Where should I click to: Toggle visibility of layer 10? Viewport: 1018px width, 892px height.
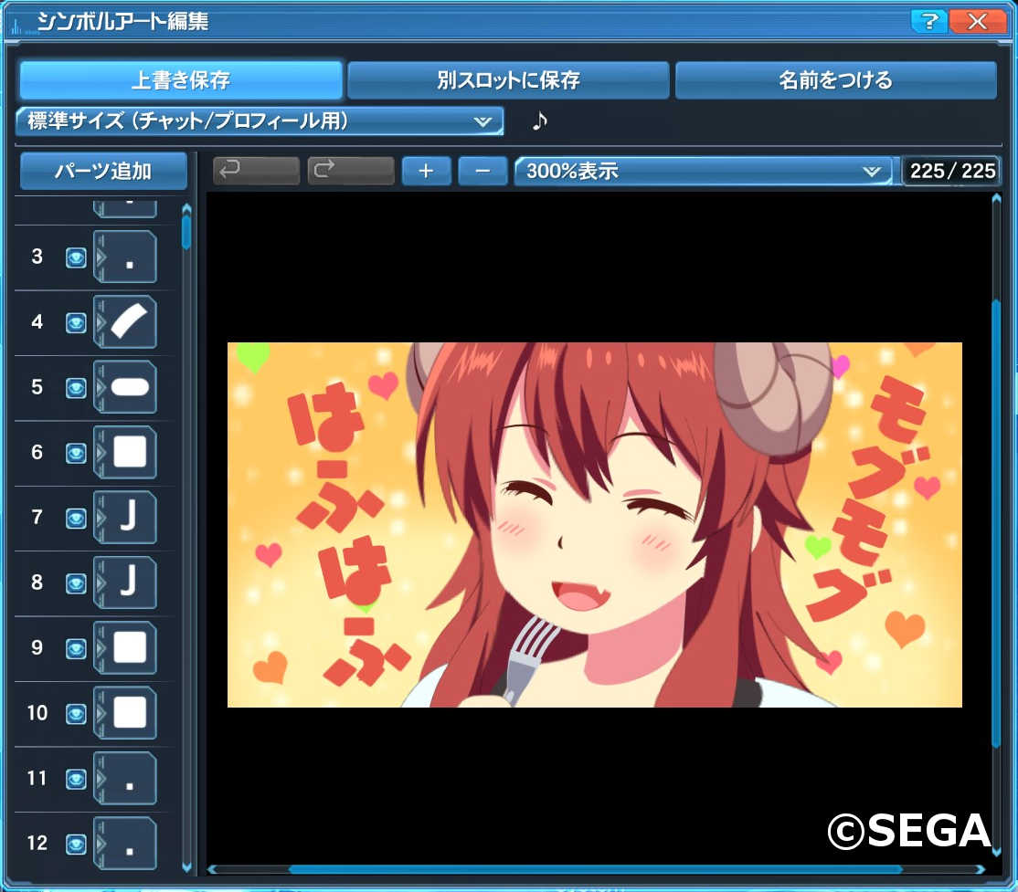click(x=76, y=714)
